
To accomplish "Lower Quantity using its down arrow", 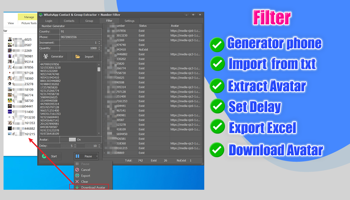I will coord(99,49).
